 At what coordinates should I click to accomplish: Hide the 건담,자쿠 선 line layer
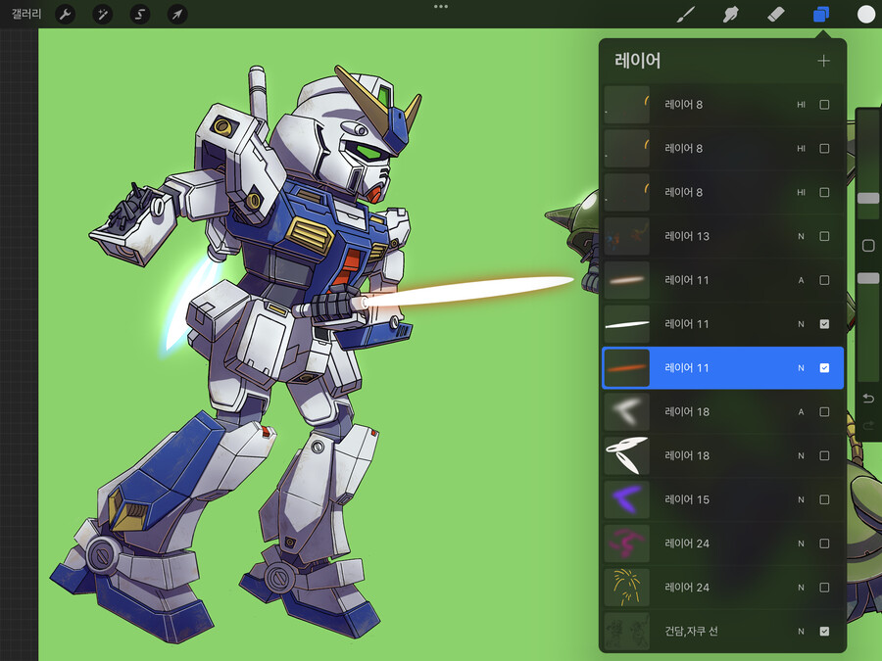tap(824, 632)
